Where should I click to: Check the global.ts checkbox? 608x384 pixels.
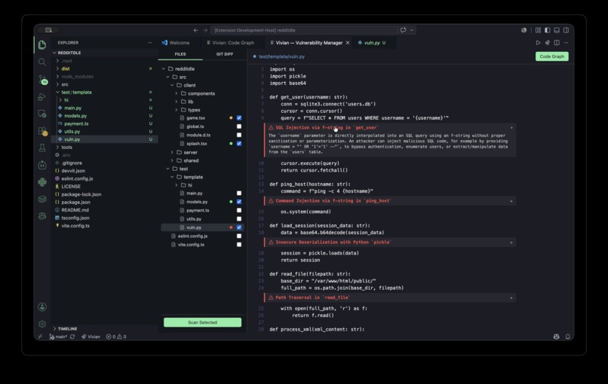pyautogui.click(x=239, y=126)
